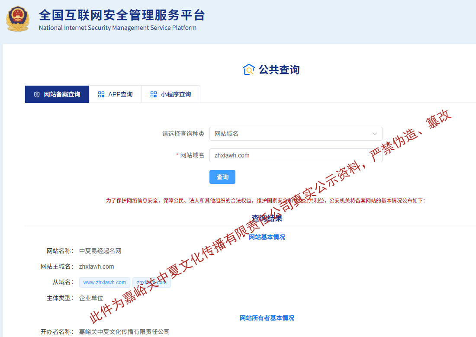476x337 pixels.
Task: Click the 网站所有者基本情况 section heading
Action: click(x=267, y=318)
